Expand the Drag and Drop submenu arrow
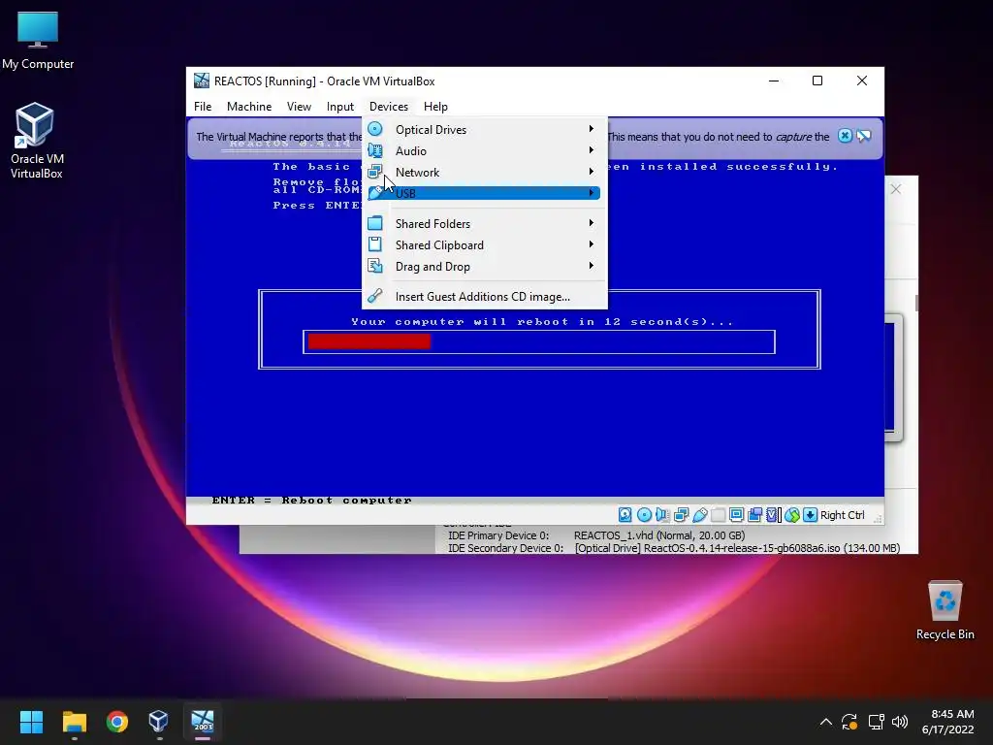Viewport: 993px width, 745px height. [591, 266]
